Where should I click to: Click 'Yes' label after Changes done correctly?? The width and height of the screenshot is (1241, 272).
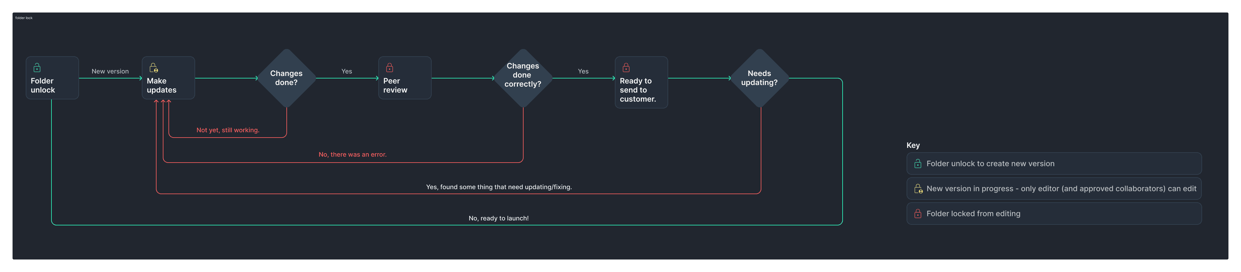583,71
